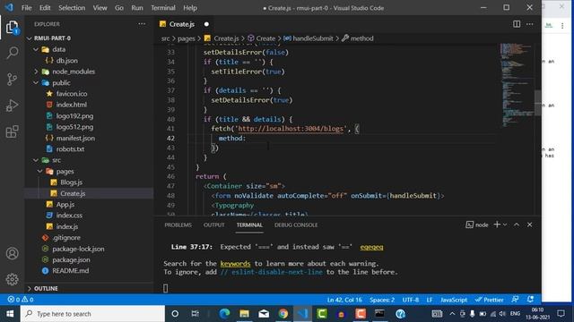The height and width of the screenshot is (322, 574).
Task: Open the Edit menu
Action: pyautogui.click(x=45, y=8)
